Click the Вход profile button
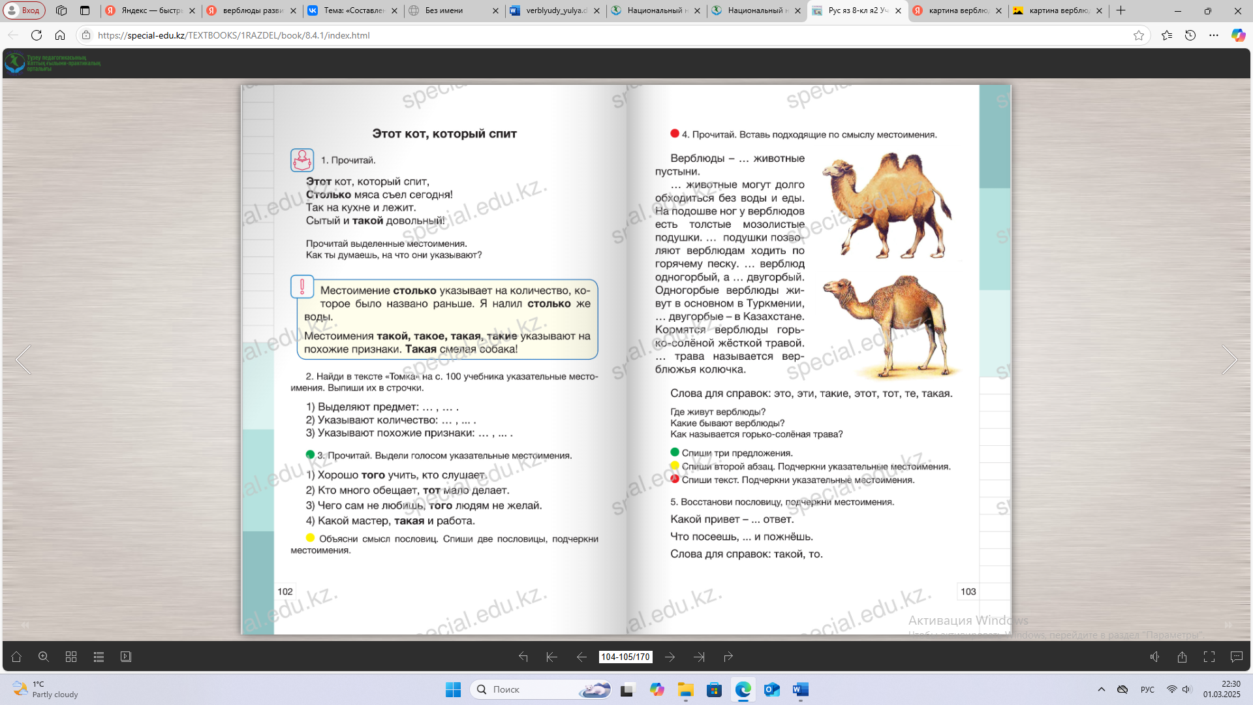1253x705 pixels. coord(24,10)
